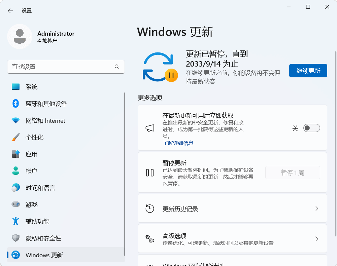
Task: Click the 帐户 person icon
Action: [x=16, y=171]
